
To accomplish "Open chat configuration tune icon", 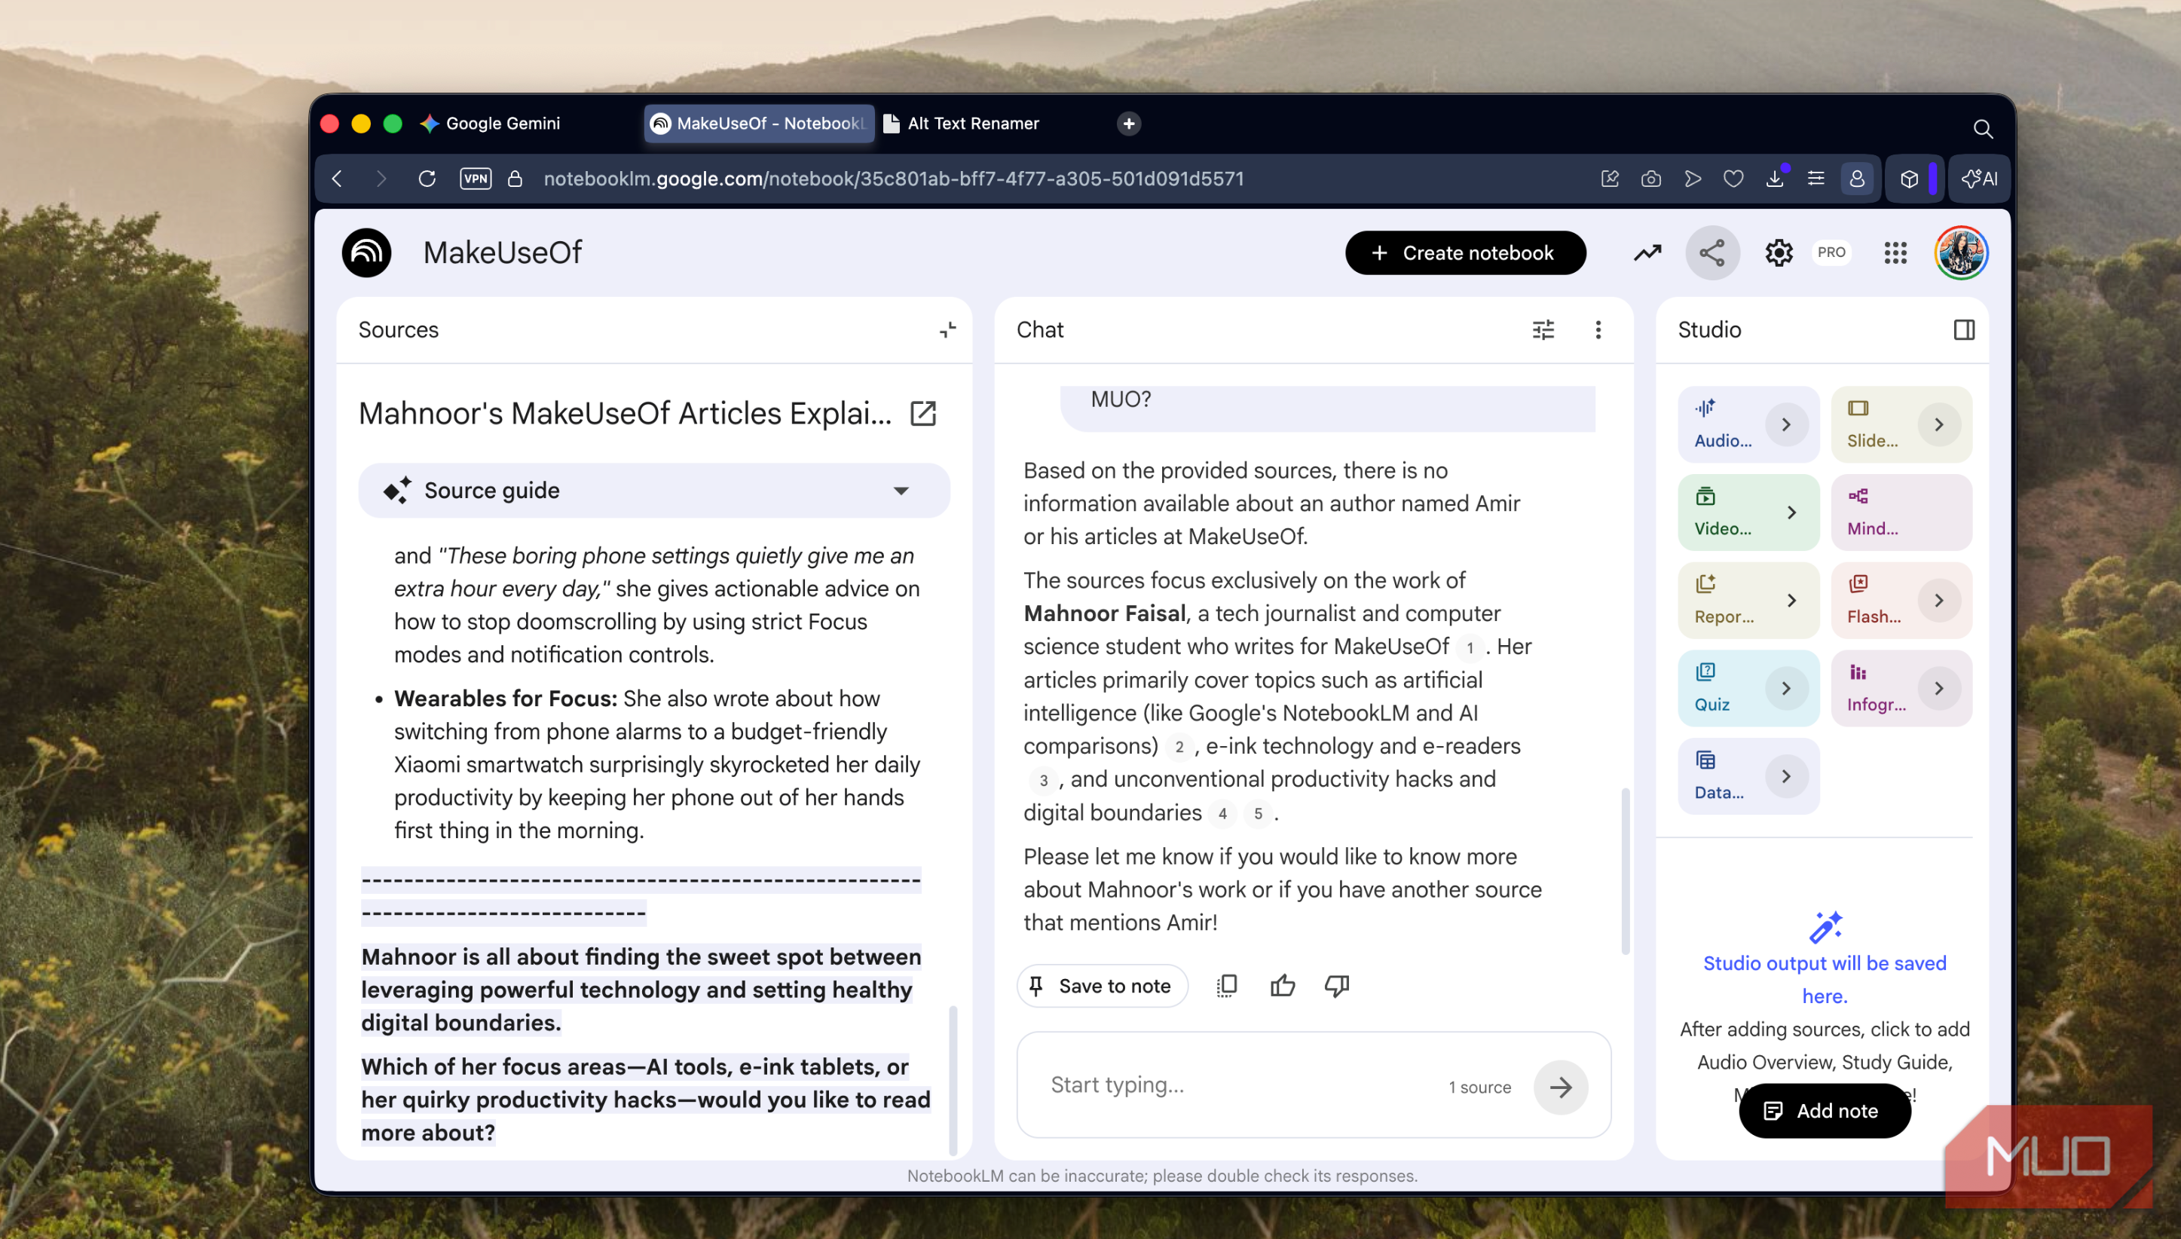I will coord(1543,330).
